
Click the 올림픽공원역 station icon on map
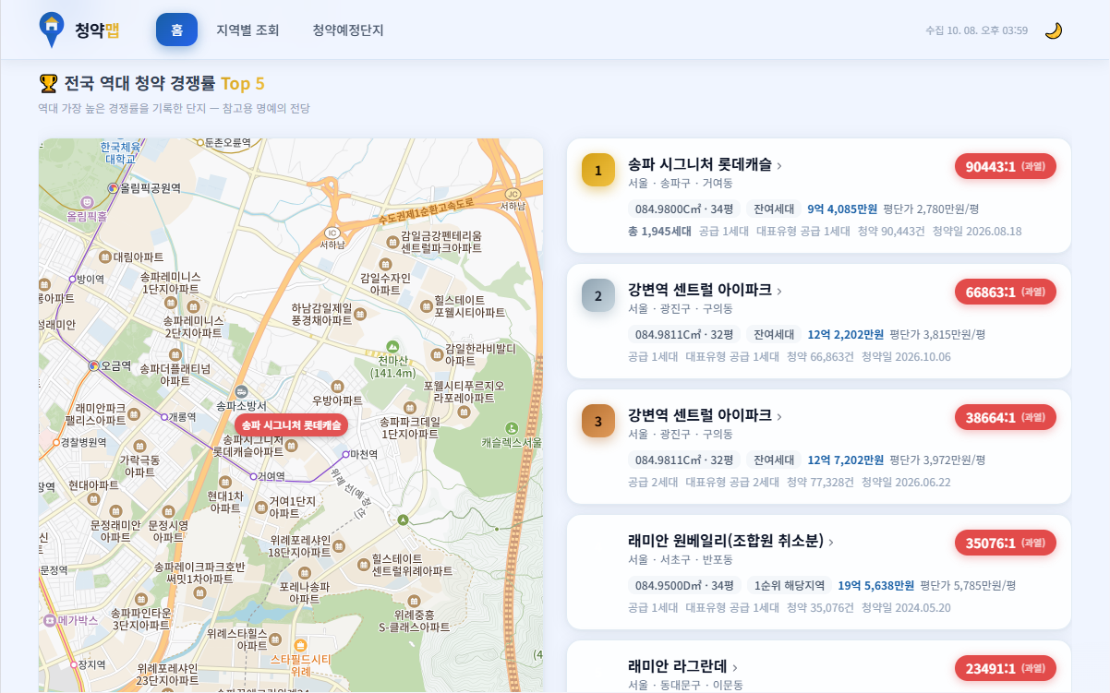[114, 187]
